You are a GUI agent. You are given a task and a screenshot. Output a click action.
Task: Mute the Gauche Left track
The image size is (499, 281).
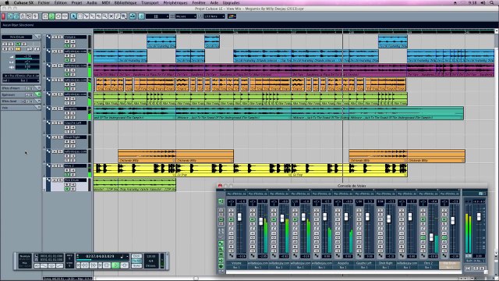pyautogui.click(x=54, y=123)
